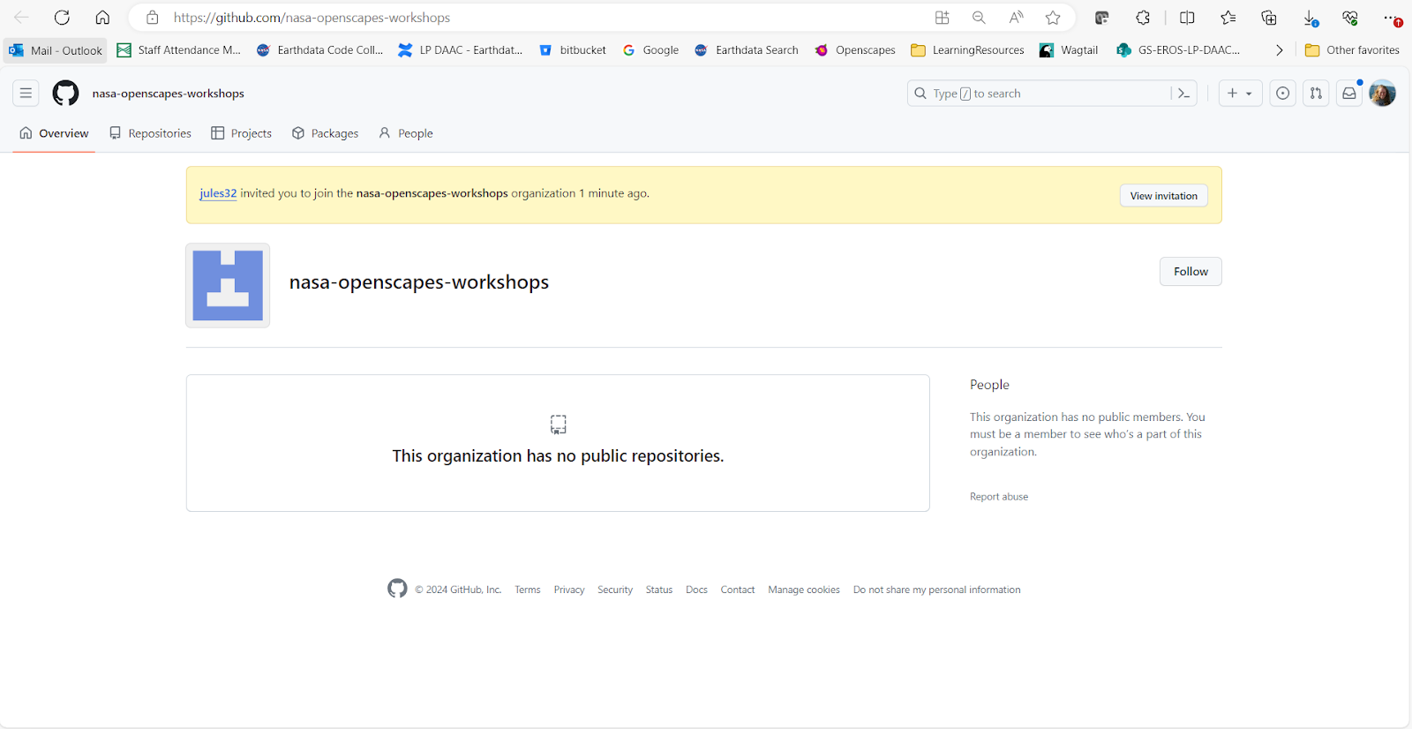Screen dimensions: 1412x729
Task: Open the Contact footer link
Action: point(738,590)
